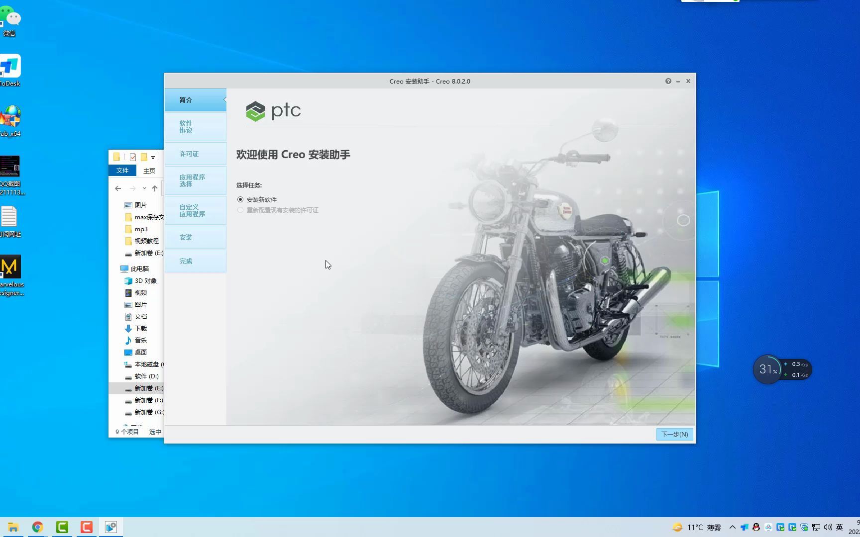Open the 应用程序选择 step

click(195, 180)
